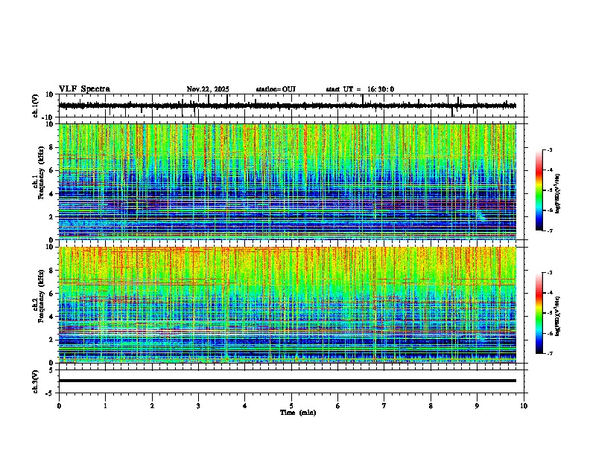The width and height of the screenshot is (590, 455).
Task: Click the -7 label on ch.2 color scale
Action: (x=550, y=353)
